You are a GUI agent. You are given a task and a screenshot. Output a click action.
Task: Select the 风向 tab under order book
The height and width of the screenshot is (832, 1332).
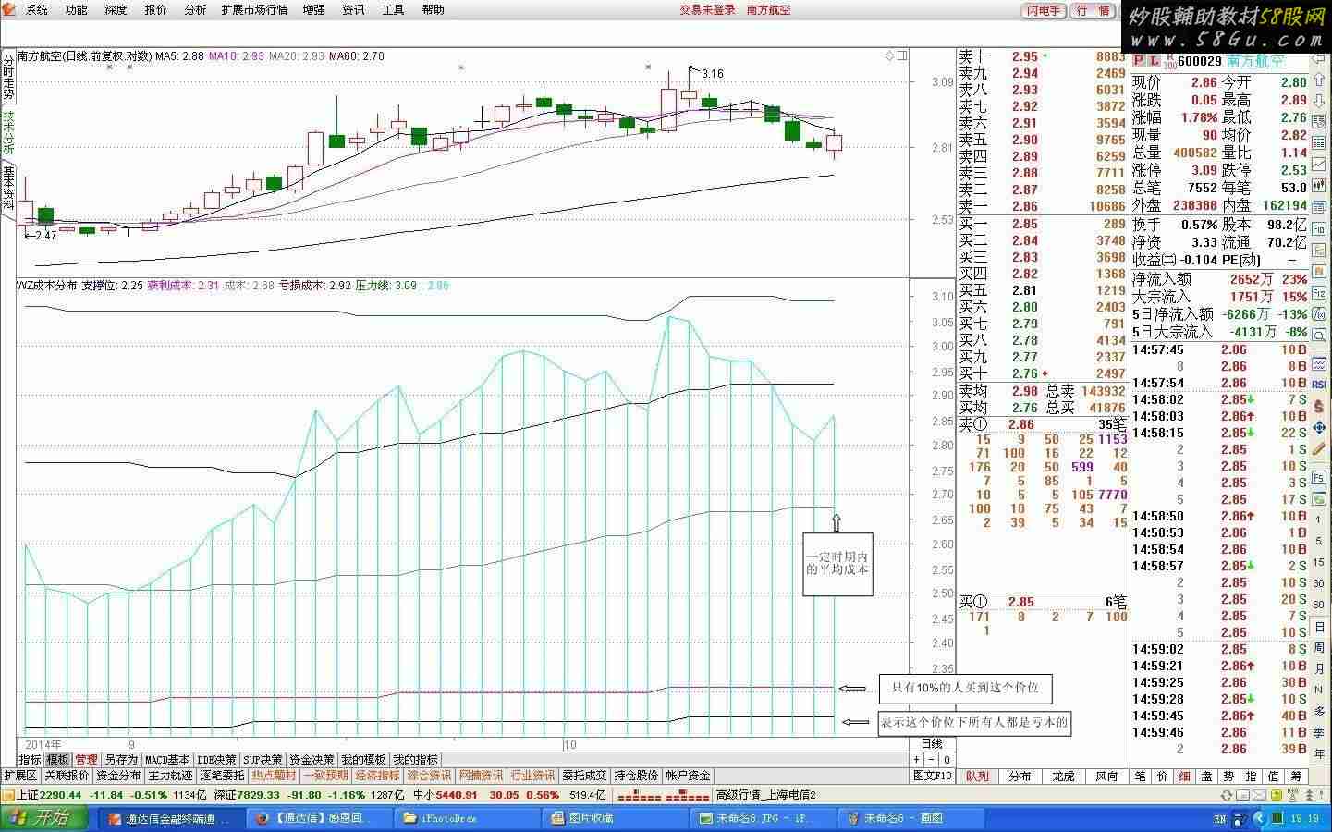click(1106, 776)
